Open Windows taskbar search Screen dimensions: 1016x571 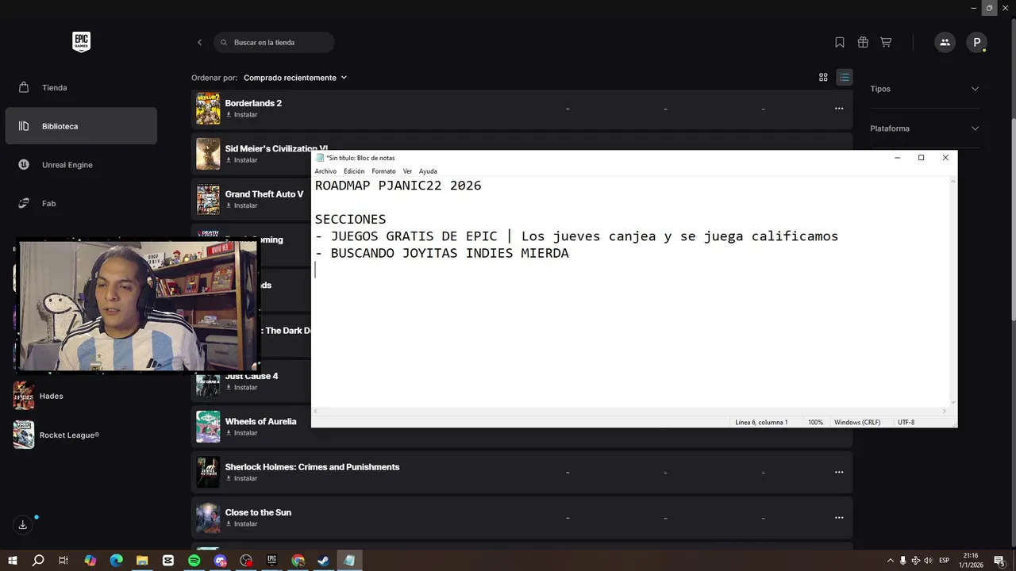click(x=38, y=561)
